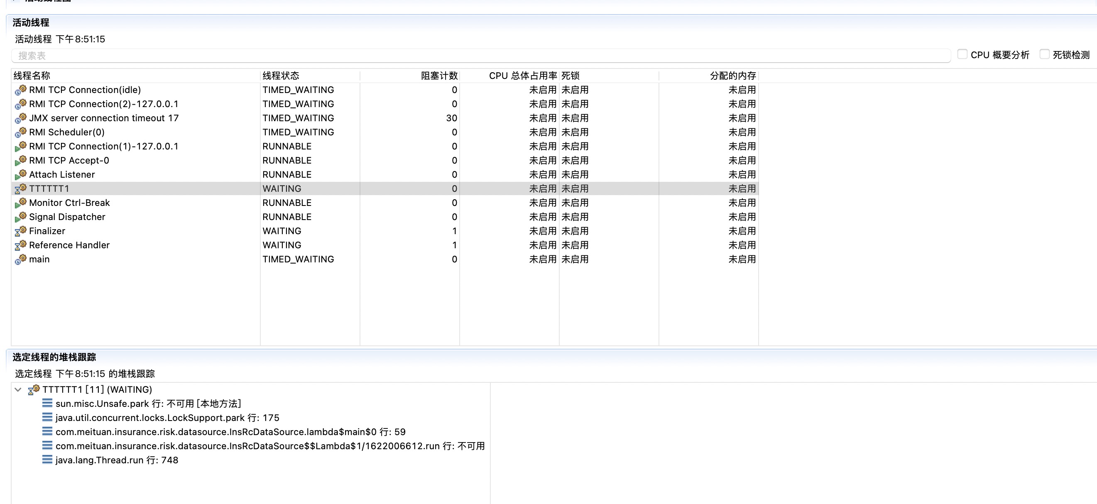
Task: Click the sun.misc.Unsafe.park stack frame icon
Action: point(47,403)
